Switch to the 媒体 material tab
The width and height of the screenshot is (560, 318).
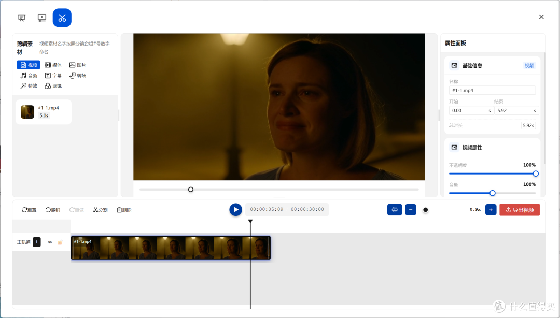pyautogui.click(x=53, y=65)
